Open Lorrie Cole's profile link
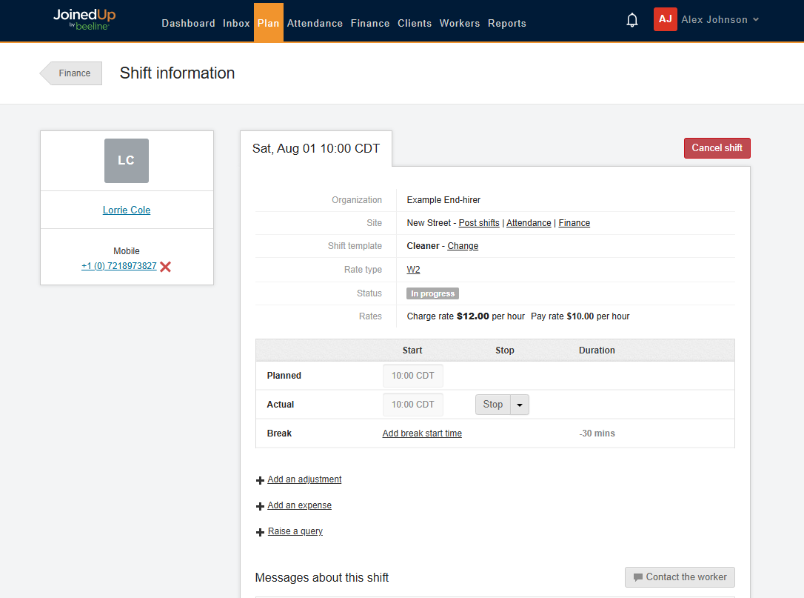This screenshot has width=804, height=598. 127,210
